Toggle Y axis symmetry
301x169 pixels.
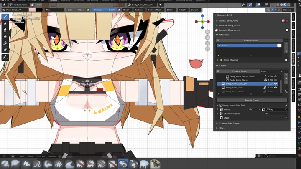[x=275, y=10]
